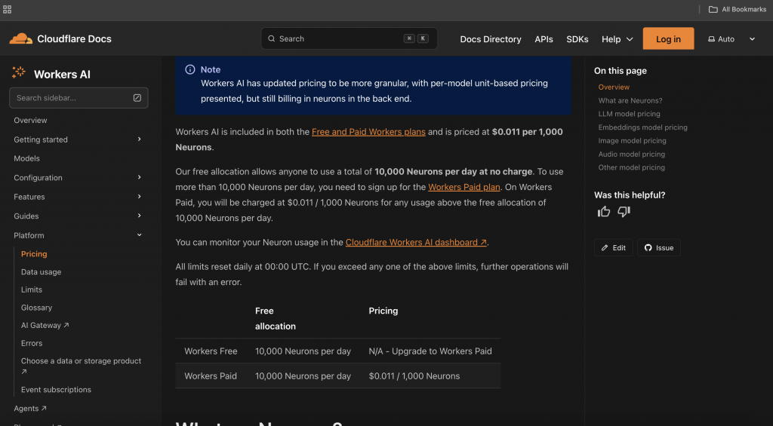The height and width of the screenshot is (426, 773).
Task: Open the browser tab groups grid icon
Action: 8,9
